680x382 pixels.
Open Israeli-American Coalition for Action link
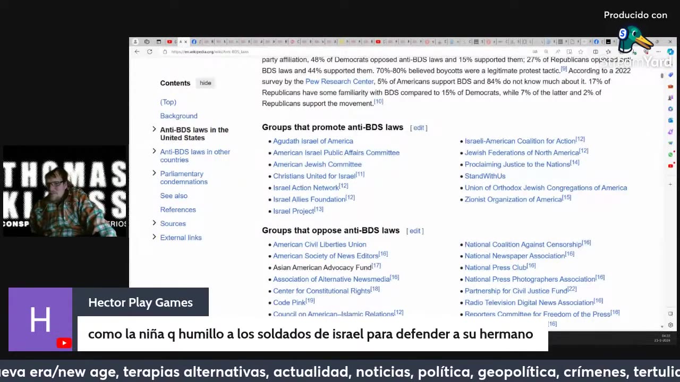click(x=520, y=141)
